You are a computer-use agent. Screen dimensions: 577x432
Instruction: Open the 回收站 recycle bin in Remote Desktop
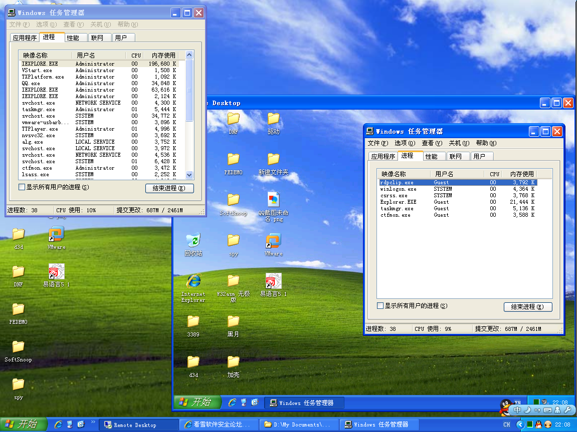coord(193,244)
